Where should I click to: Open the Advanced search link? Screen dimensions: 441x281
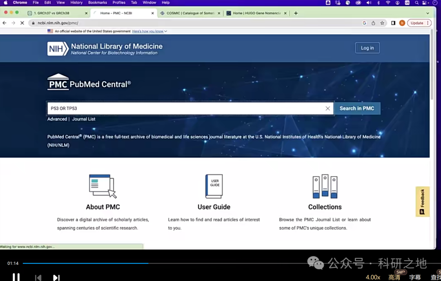coord(57,119)
